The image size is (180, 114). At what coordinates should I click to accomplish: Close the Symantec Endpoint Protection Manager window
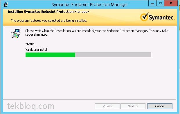point(171,3)
